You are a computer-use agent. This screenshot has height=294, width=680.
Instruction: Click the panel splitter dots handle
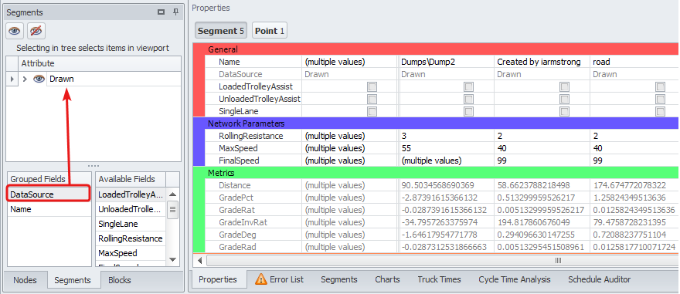coord(93,166)
